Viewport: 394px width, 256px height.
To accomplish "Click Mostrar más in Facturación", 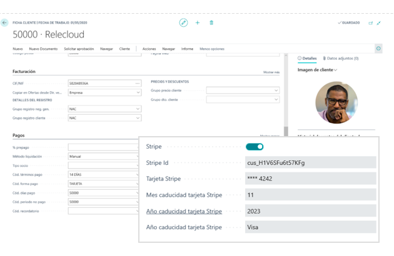I will [271, 72].
